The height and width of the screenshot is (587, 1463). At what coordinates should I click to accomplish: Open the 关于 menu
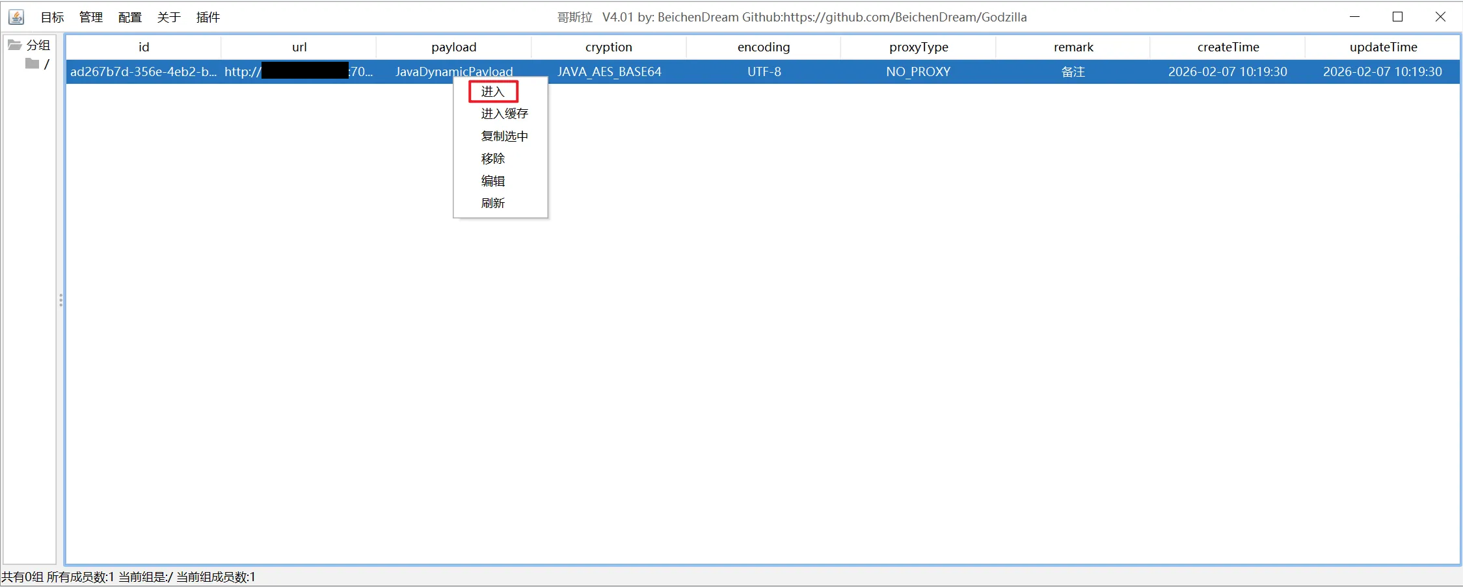point(169,18)
